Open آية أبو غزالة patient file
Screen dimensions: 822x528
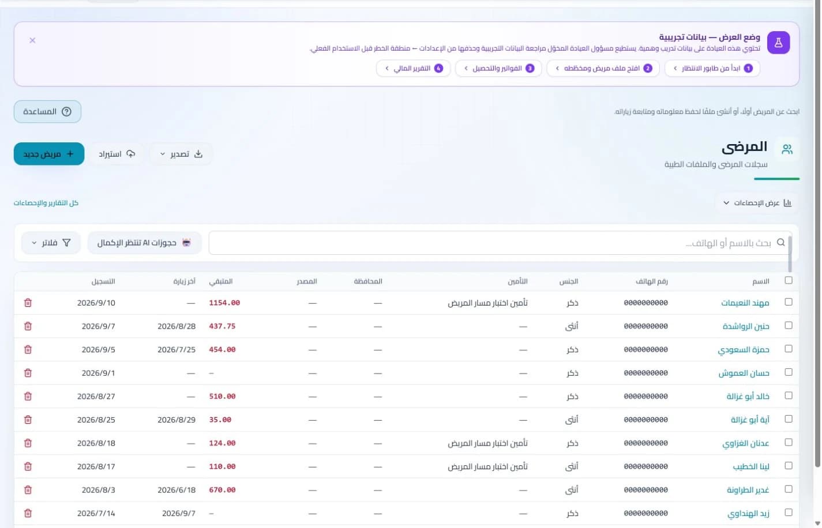pos(750,420)
